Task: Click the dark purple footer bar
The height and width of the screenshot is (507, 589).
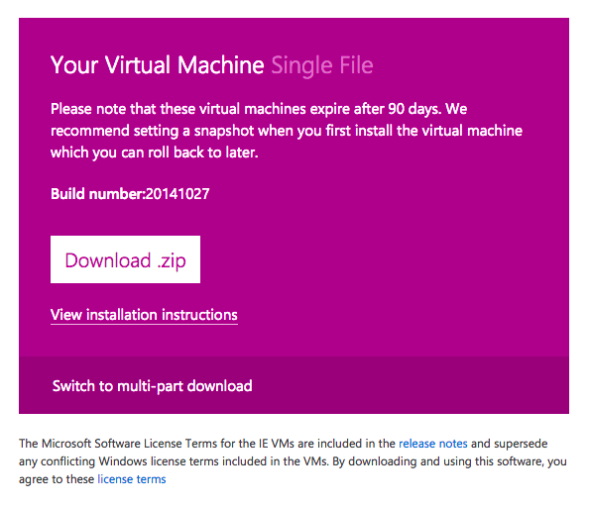Action: [x=294, y=385]
